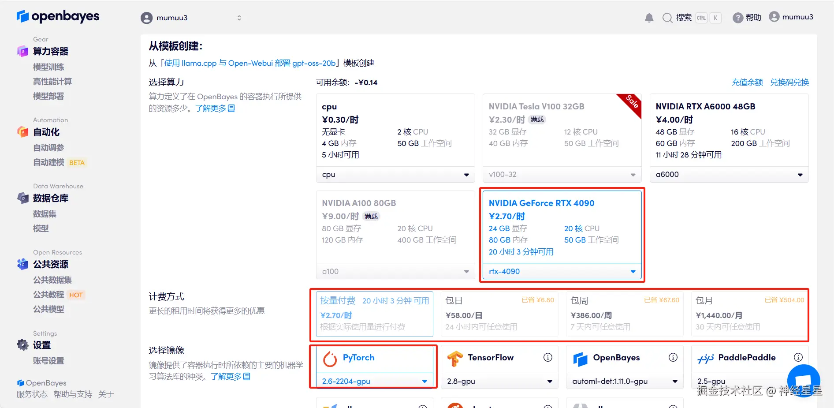The width and height of the screenshot is (834, 408).
Task: Open the blue chat support bubble
Action: [804, 381]
